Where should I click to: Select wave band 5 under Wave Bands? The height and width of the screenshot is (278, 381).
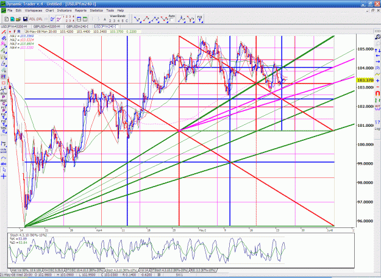point(123,21)
